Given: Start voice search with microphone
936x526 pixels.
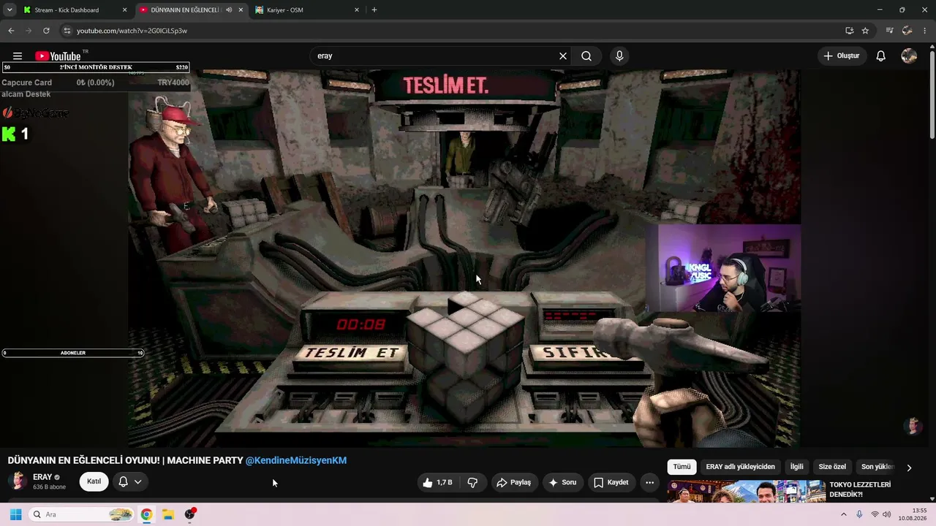Looking at the screenshot, I should coord(619,56).
